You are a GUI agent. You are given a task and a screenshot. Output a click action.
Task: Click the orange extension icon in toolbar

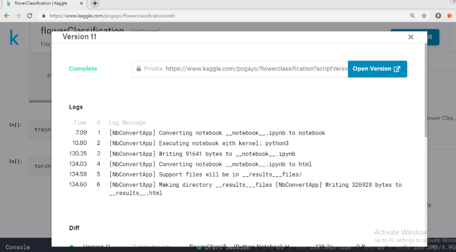(450, 16)
